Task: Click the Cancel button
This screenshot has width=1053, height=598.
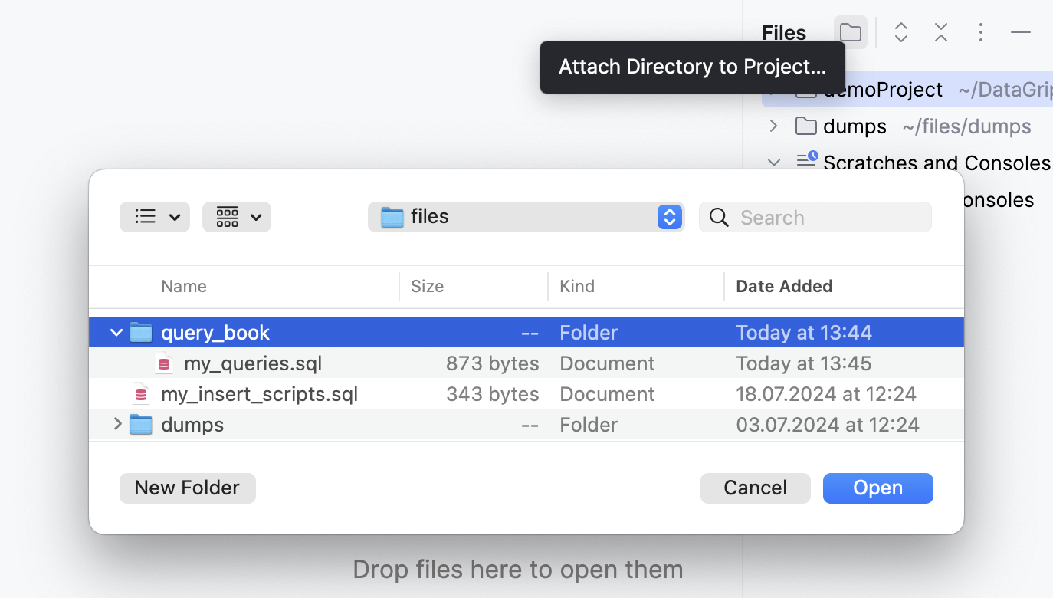Action: 755,488
